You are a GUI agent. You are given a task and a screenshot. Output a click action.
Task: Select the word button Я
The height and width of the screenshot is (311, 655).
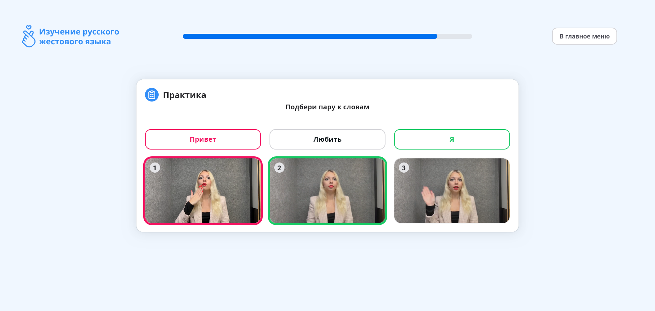point(452,139)
